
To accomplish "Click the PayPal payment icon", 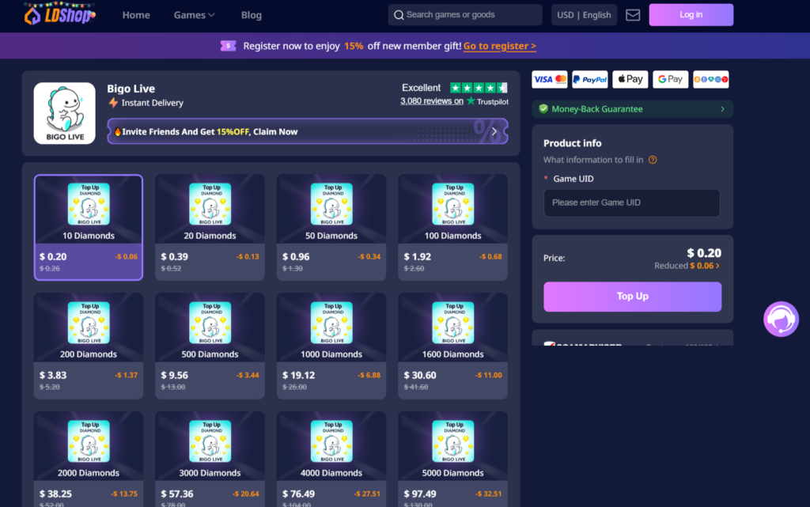I will tap(590, 80).
